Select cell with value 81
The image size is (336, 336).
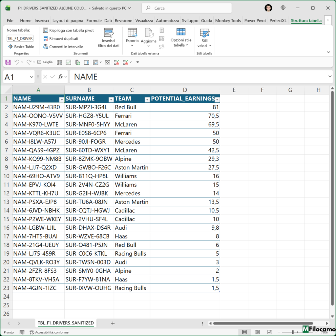[x=185, y=107]
